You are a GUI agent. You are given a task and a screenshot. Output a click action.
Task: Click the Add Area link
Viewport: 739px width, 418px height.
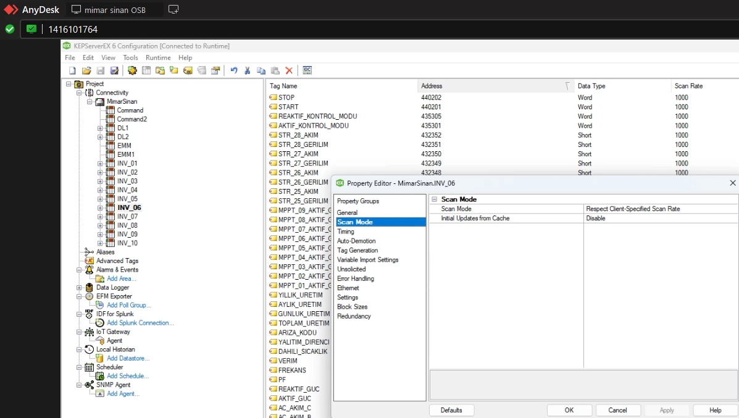(121, 278)
